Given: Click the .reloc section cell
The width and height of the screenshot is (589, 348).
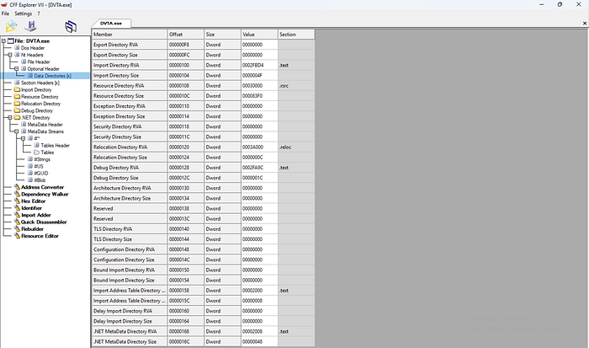Looking at the screenshot, I should click(296, 147).
